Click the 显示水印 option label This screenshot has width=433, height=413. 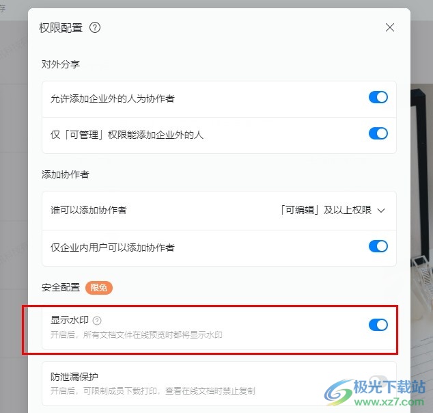[x=70, y=320]
